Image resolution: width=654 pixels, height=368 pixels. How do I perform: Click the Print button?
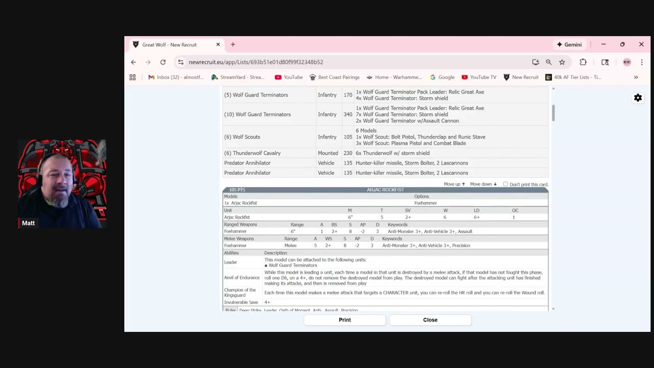point(345,320)
